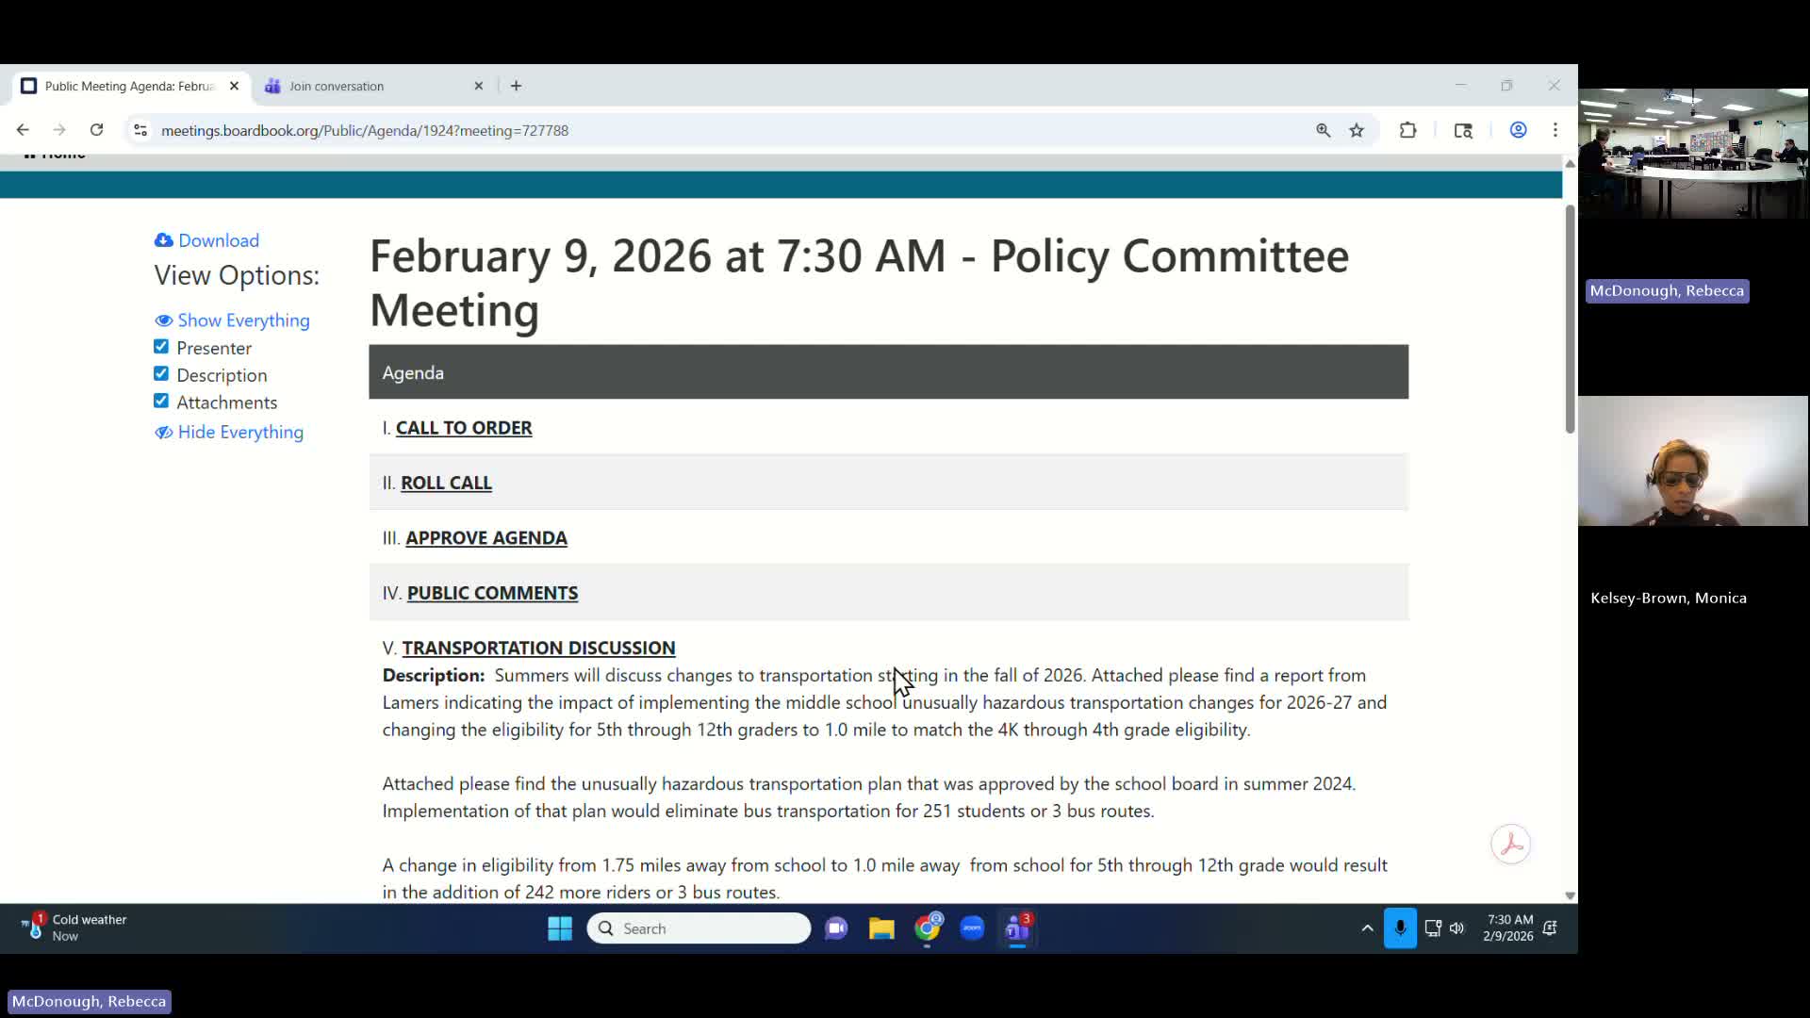Click the taskbar Search box
This screenshot has height=1018, width=1810.
tap(698, 928)
